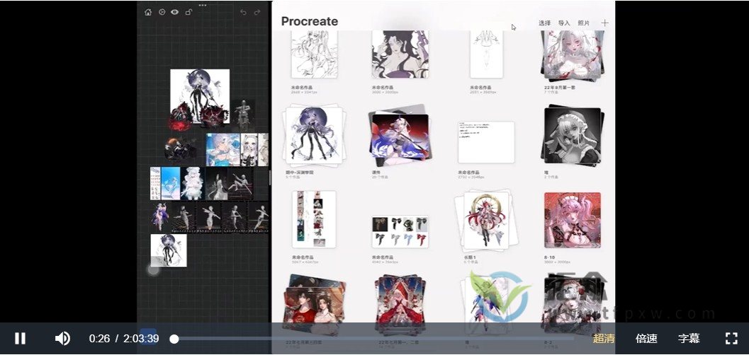749x355 pixels.
Task: Open the 课件 stack with red-blue artwork
Action: click(400, 136)
